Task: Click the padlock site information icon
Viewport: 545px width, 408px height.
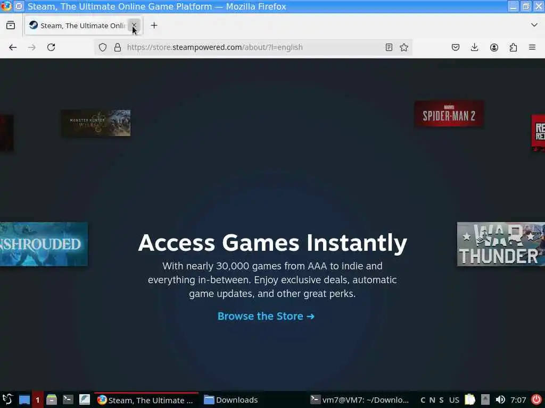Action: (x=118, y=47)
